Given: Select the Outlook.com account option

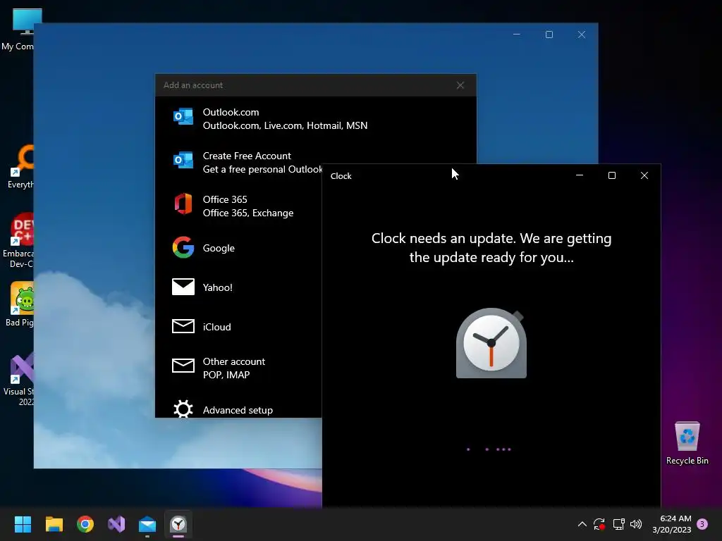Looking at the screenshot, I should [315, 118].
